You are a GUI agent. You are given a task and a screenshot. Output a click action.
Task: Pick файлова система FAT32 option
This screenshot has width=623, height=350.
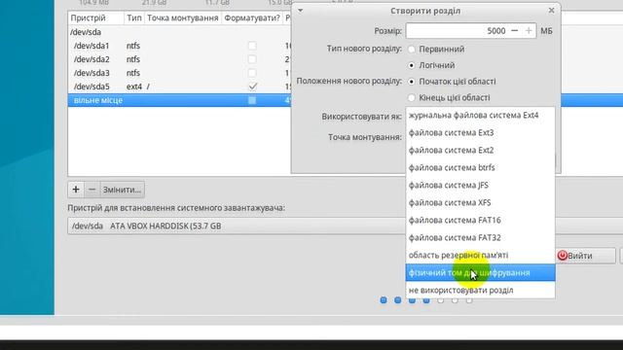point(480,237)
